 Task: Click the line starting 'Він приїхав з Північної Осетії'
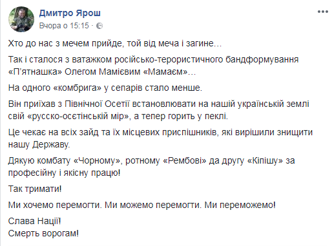click(159, 104)
